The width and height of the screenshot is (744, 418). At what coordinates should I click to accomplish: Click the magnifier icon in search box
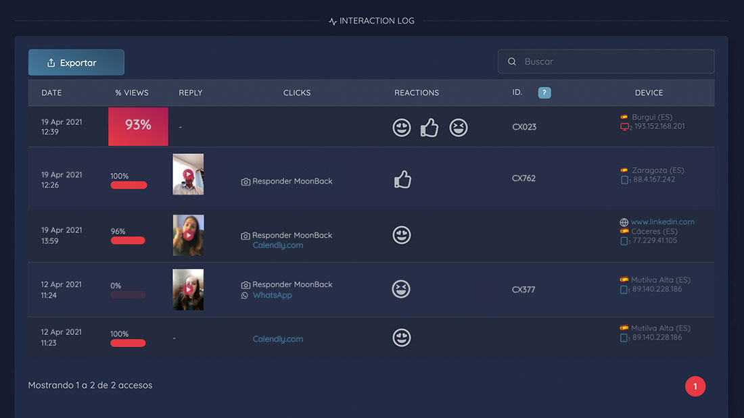(x=512, y=61)
